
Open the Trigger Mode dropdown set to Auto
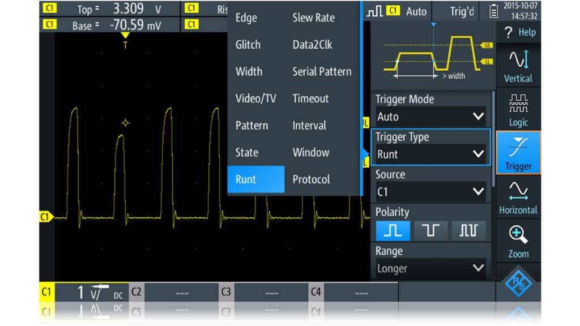point(430,117)
